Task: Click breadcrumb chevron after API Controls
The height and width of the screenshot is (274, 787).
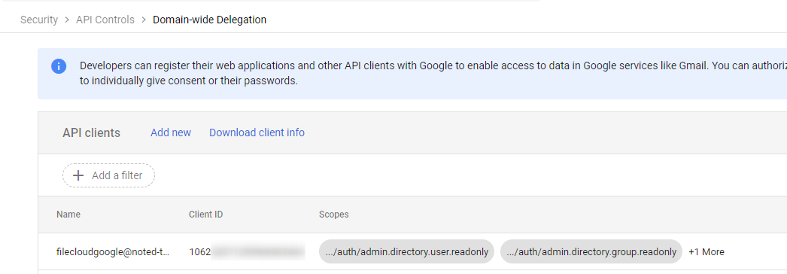Action: pyautogui.click(x=144, y=20)
